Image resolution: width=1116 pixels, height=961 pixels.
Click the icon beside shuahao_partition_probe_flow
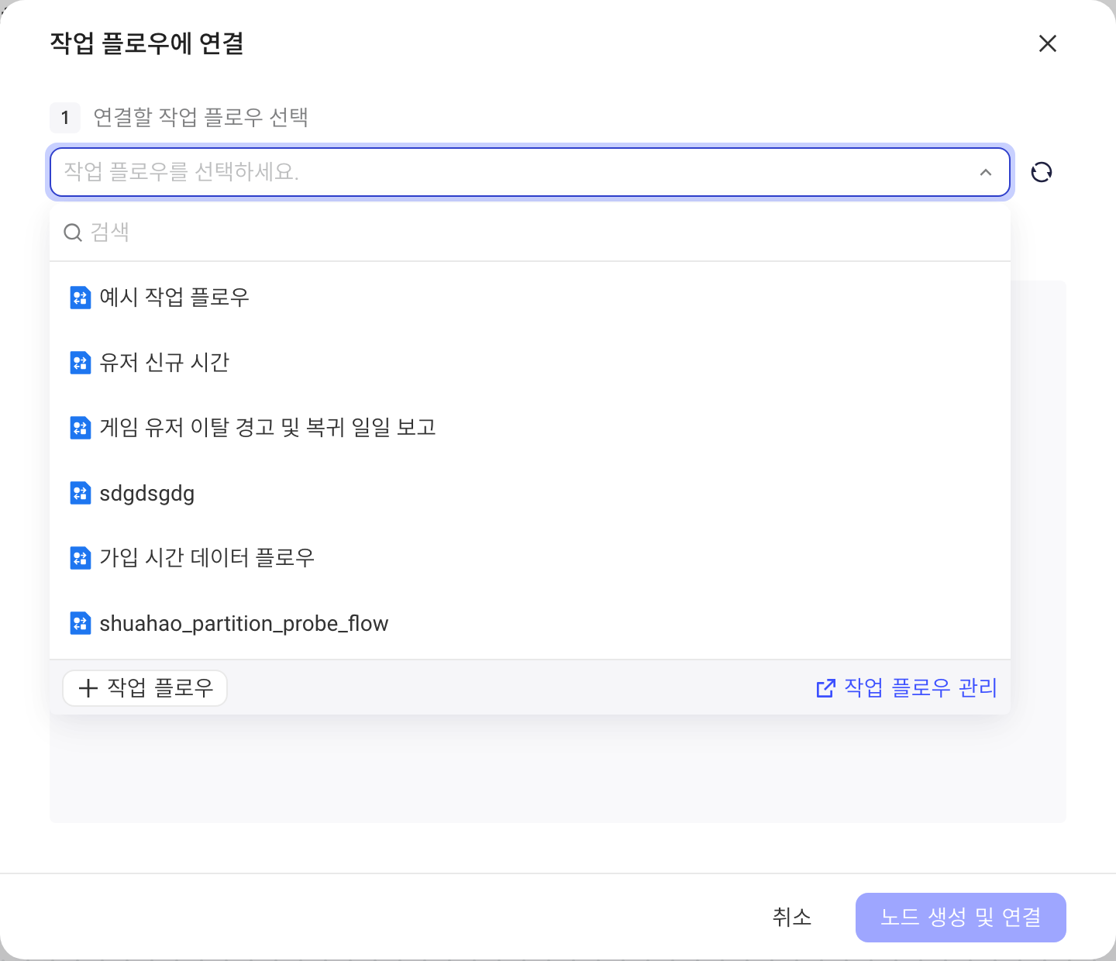81,623
